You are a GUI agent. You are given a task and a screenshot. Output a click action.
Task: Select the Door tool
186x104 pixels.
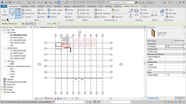point(18,13)
